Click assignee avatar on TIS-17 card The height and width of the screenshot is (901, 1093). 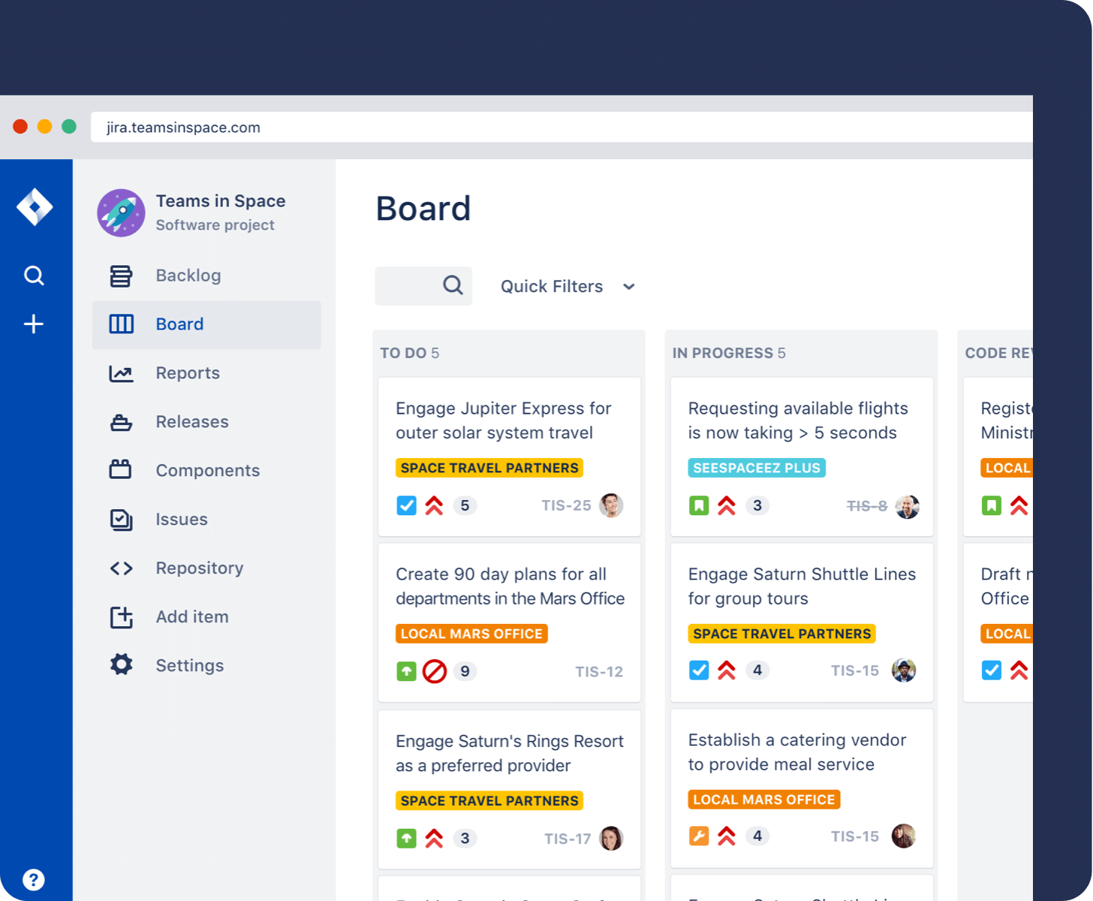611,838
